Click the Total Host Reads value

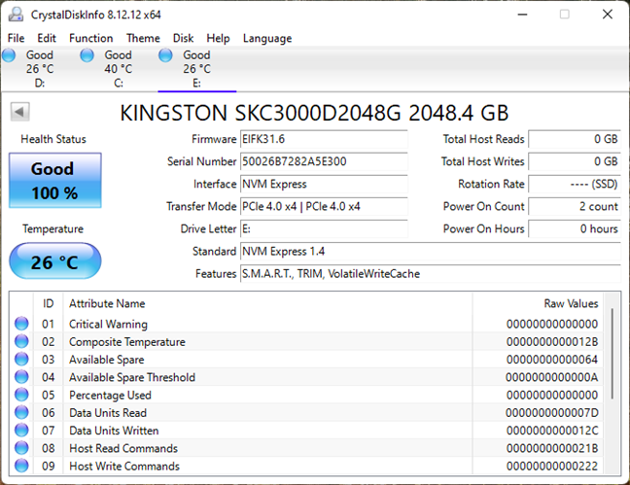(x=575, y=139)
